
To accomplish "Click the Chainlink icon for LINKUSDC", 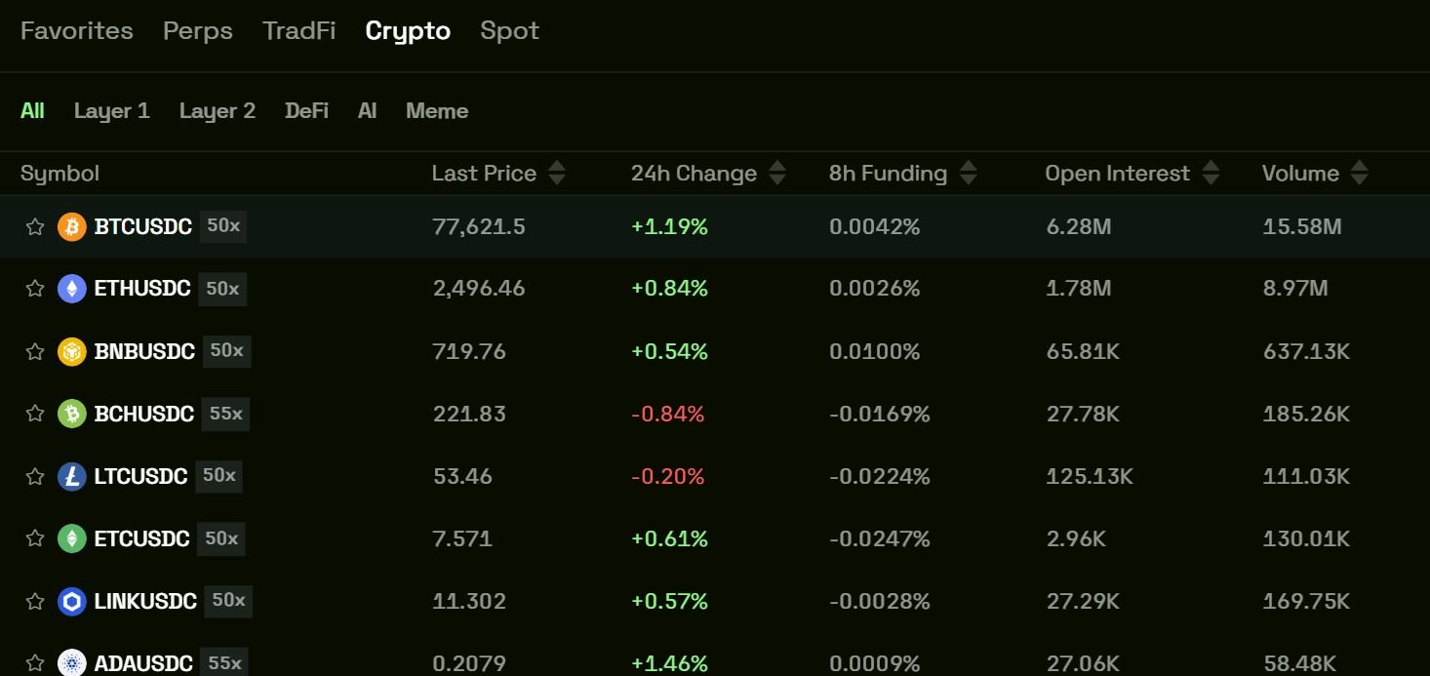I will (72, 601).
